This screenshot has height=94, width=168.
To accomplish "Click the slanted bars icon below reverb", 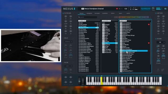I will (163, 70).
